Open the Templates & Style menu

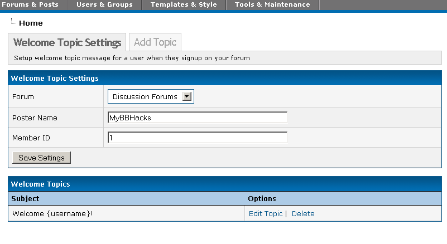tap(184, 5)
